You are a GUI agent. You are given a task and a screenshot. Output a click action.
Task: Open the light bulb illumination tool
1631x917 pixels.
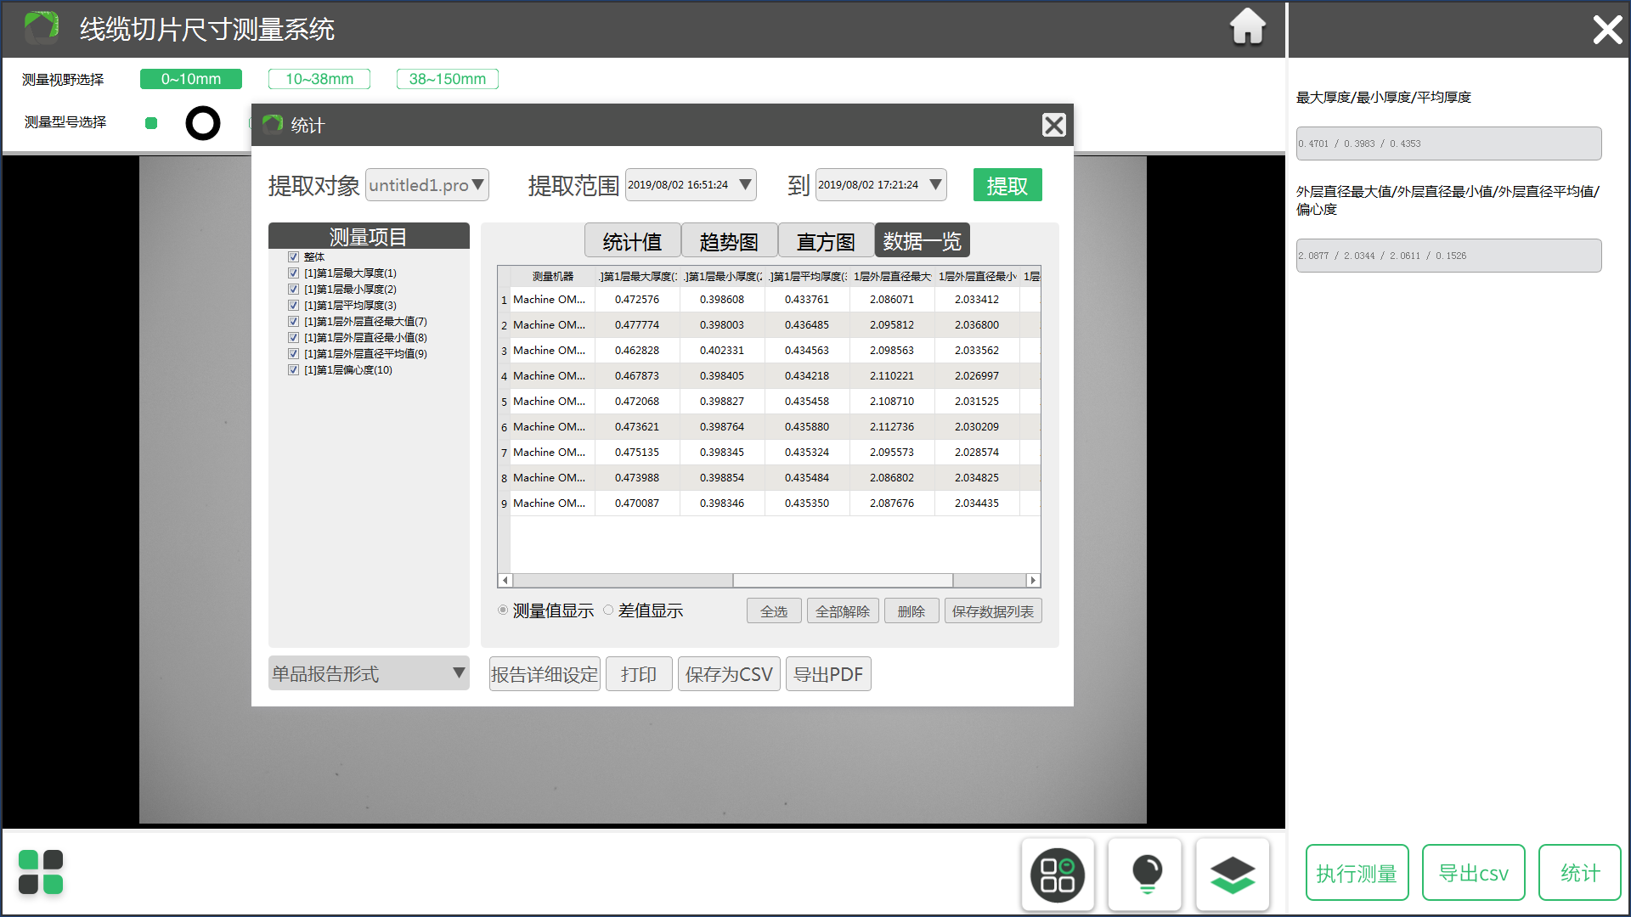[x=1146, y=874]
